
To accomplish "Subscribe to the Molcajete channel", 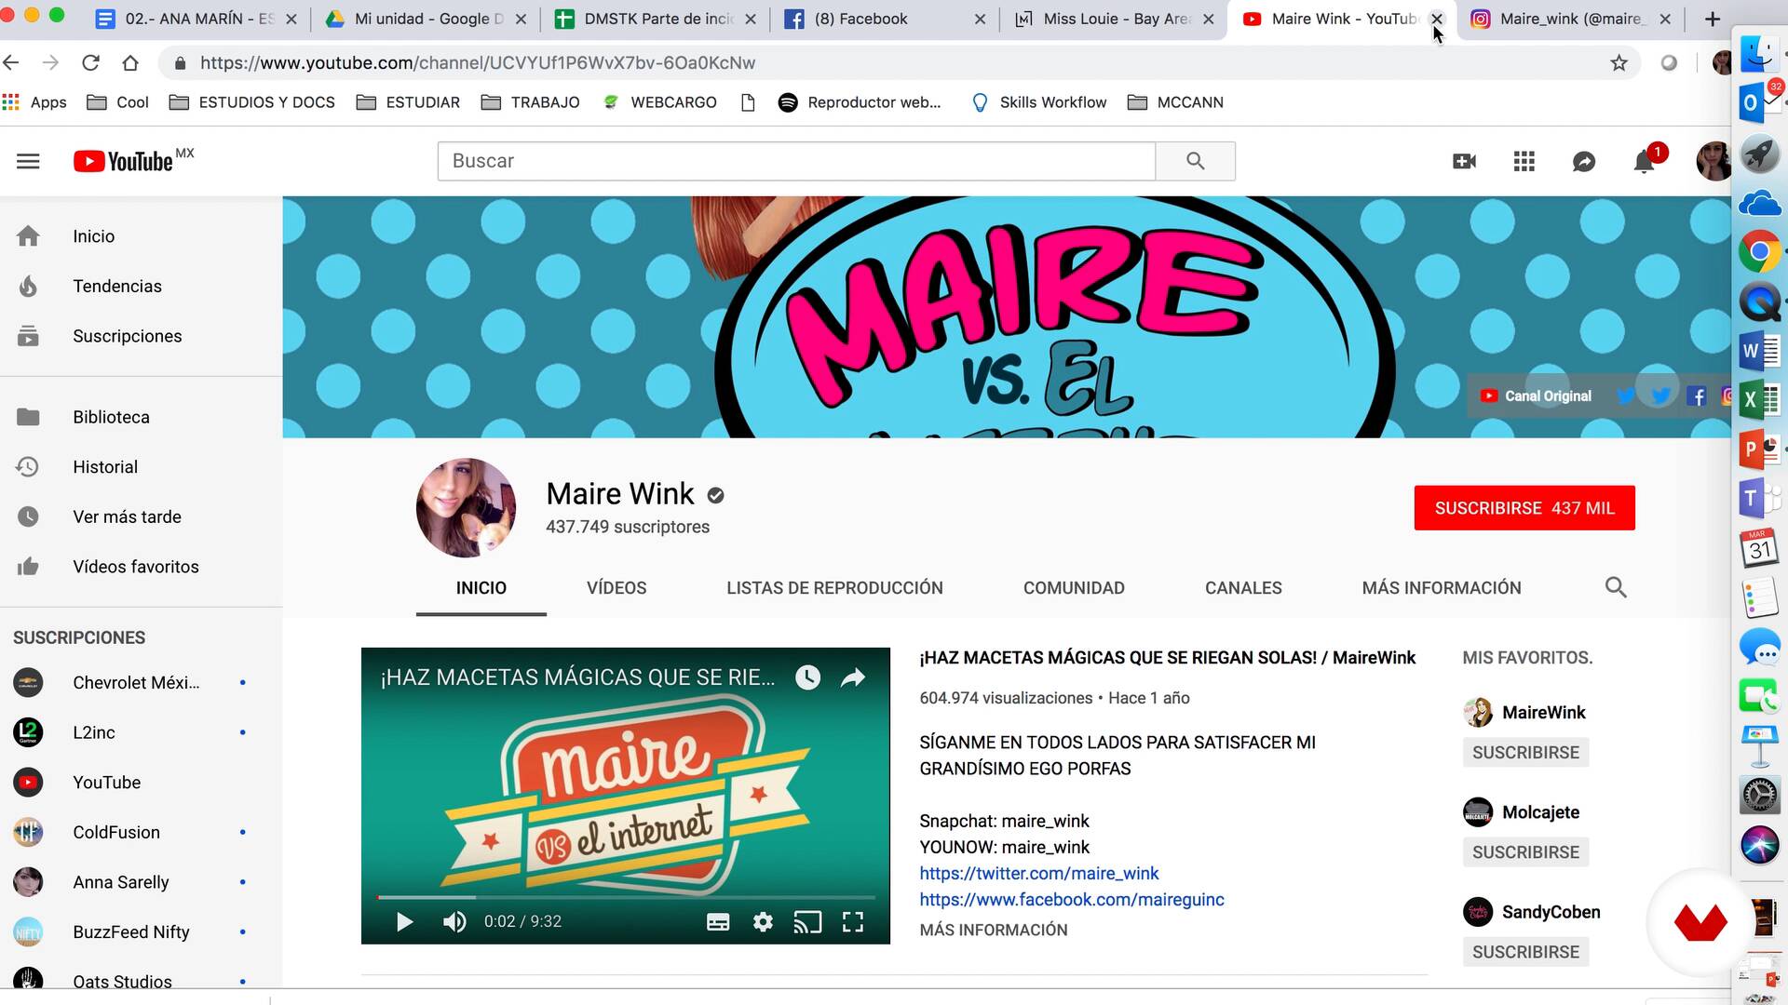I will click(x=1525, y=851).
